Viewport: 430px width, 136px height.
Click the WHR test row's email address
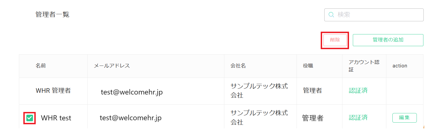[x=131, y=118]
